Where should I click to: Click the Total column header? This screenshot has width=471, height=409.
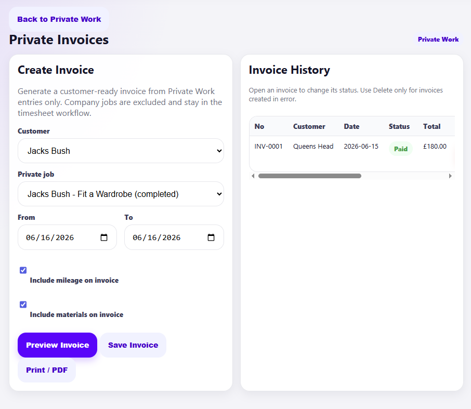431,126
